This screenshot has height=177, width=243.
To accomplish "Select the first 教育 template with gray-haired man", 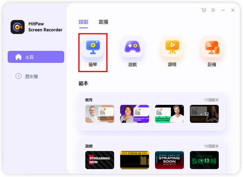I will (x=100, y=114).
